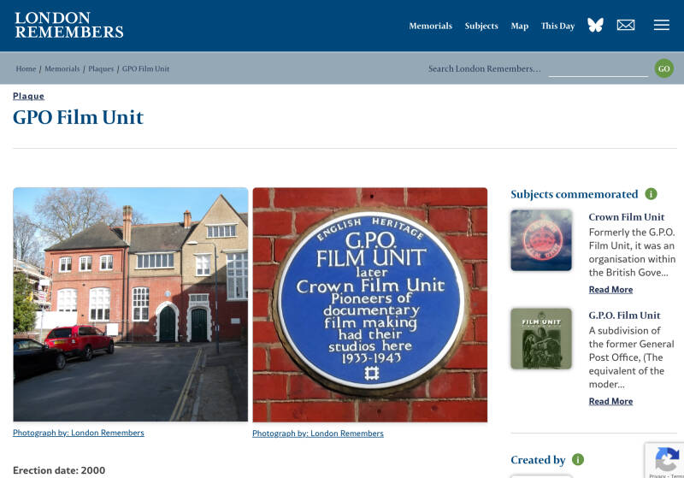Open Crown Film Unit heading link

[627, 216]
